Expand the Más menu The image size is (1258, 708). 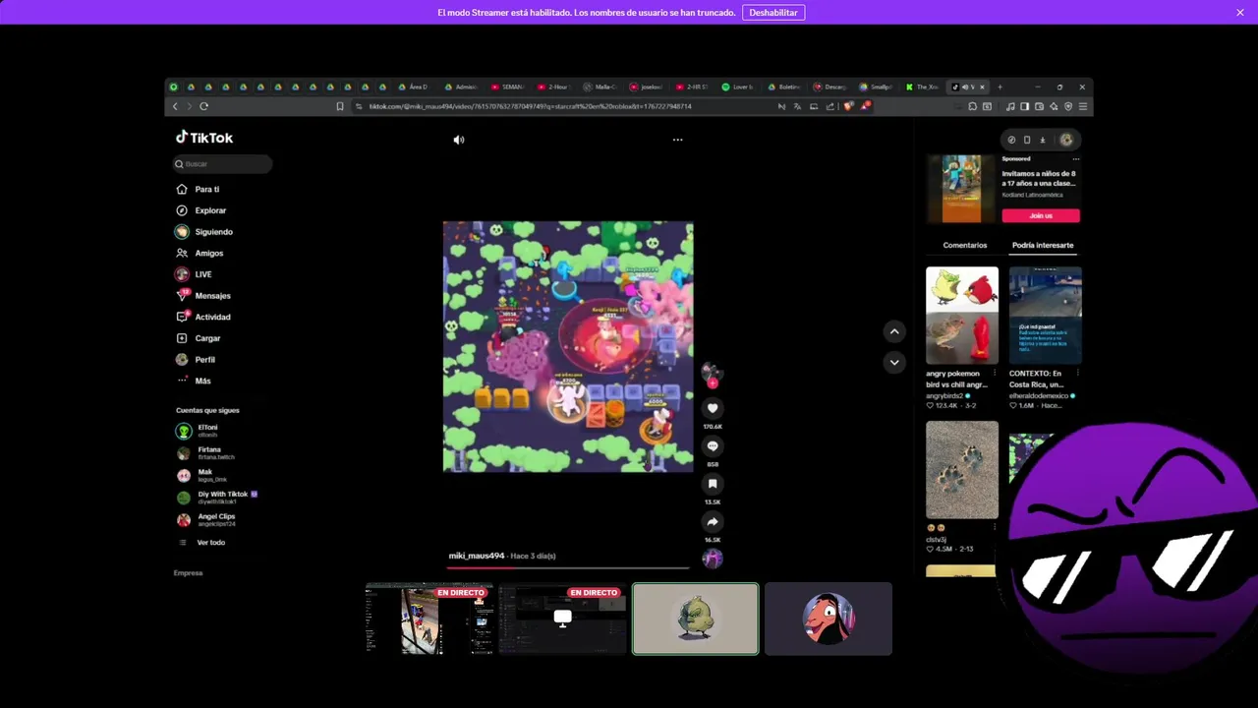[x=194, y=381]
